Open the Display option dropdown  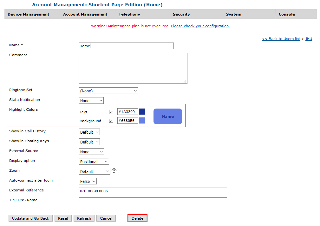pyautogui.click(x=94, y=162)
